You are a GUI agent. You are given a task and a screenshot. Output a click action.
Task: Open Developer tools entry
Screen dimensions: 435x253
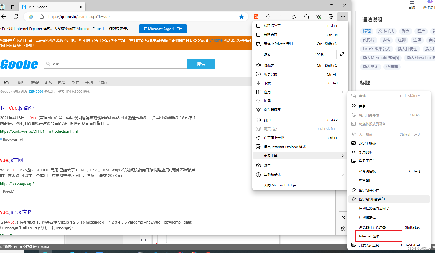click(389, 245)
